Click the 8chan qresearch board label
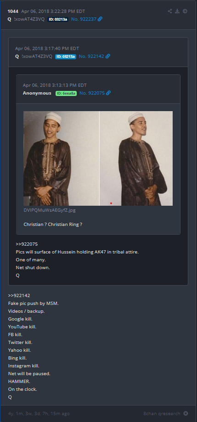 (162, 413)
